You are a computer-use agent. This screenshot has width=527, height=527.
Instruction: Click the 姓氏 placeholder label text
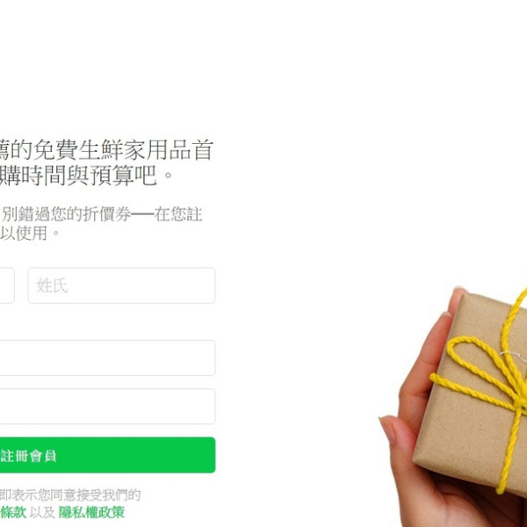tap(52, 285)
